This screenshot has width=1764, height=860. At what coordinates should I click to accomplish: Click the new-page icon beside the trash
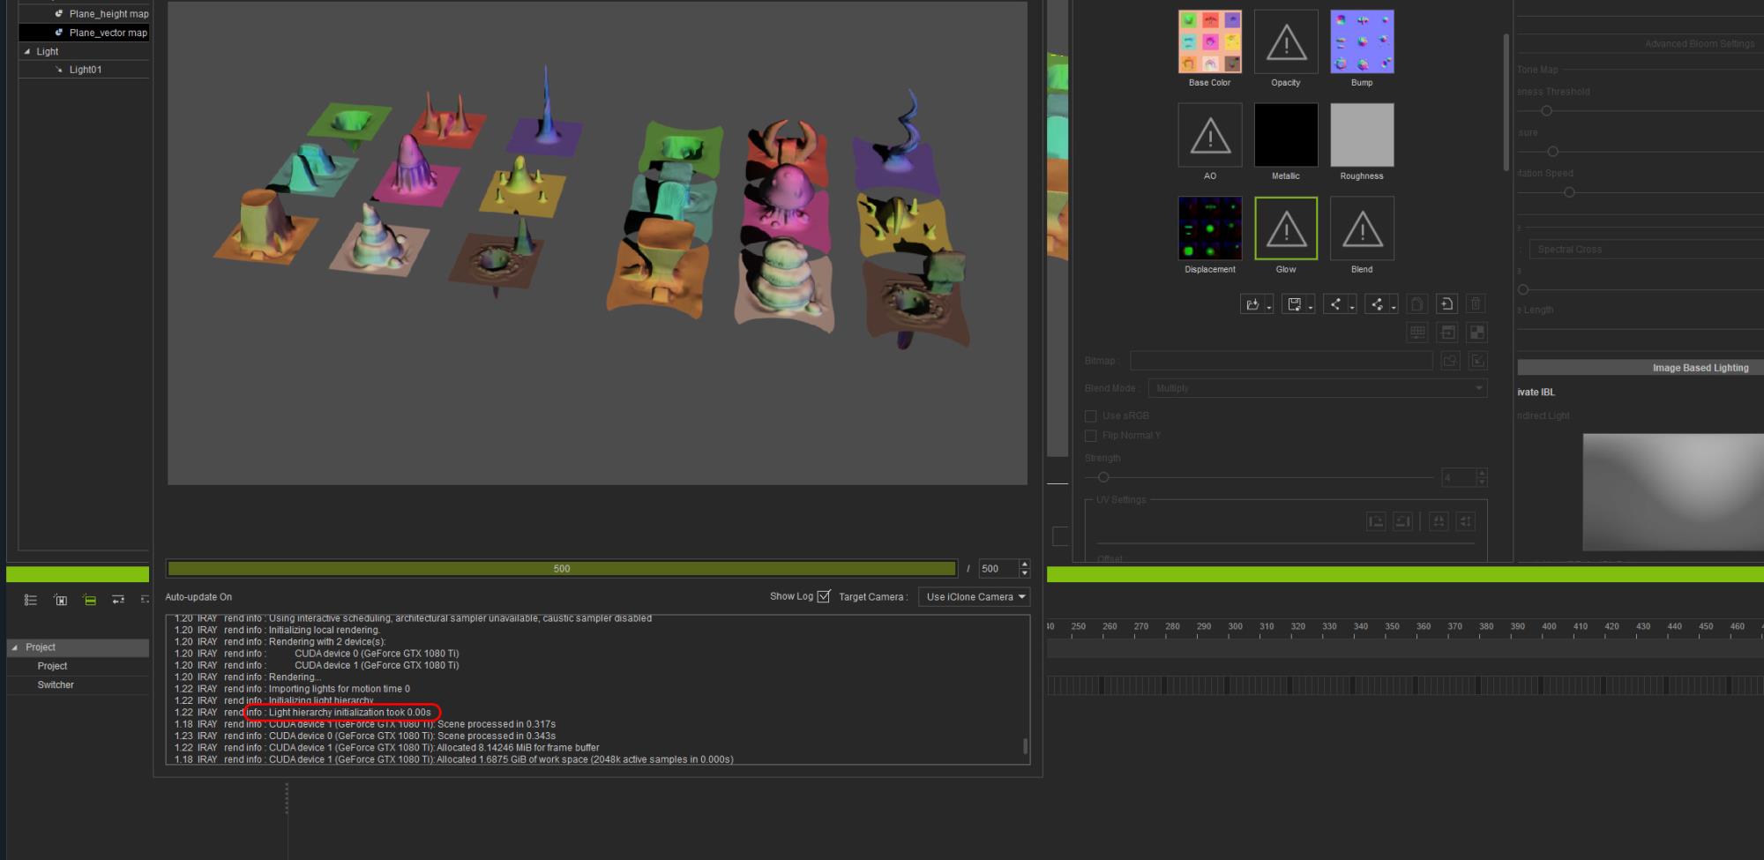click(x=1446, y=304)
